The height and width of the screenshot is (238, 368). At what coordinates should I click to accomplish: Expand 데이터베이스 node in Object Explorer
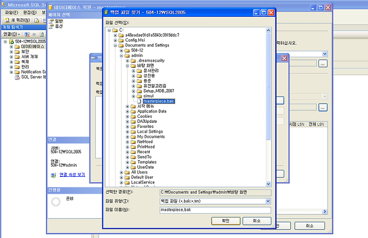pos(11,47)
